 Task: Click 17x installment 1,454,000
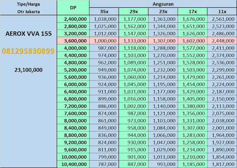(x=193, y=85)
